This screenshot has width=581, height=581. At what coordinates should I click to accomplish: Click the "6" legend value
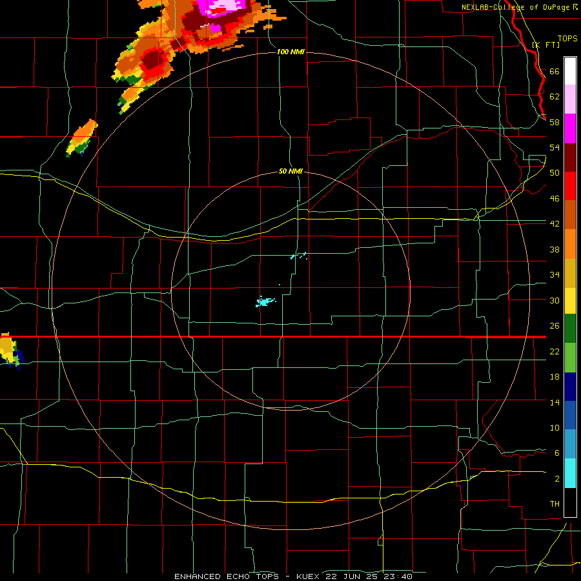point(556,453)
